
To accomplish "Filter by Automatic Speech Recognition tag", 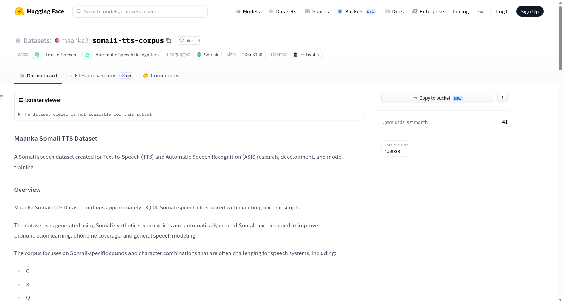I will pos(122,55).
